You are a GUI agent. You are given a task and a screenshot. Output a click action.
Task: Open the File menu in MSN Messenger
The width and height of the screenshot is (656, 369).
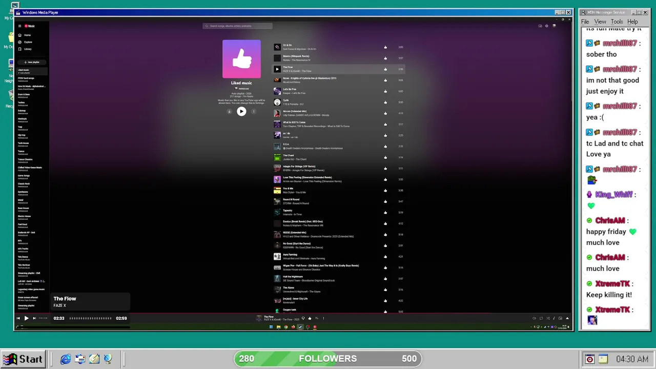(x=585, y=22)
